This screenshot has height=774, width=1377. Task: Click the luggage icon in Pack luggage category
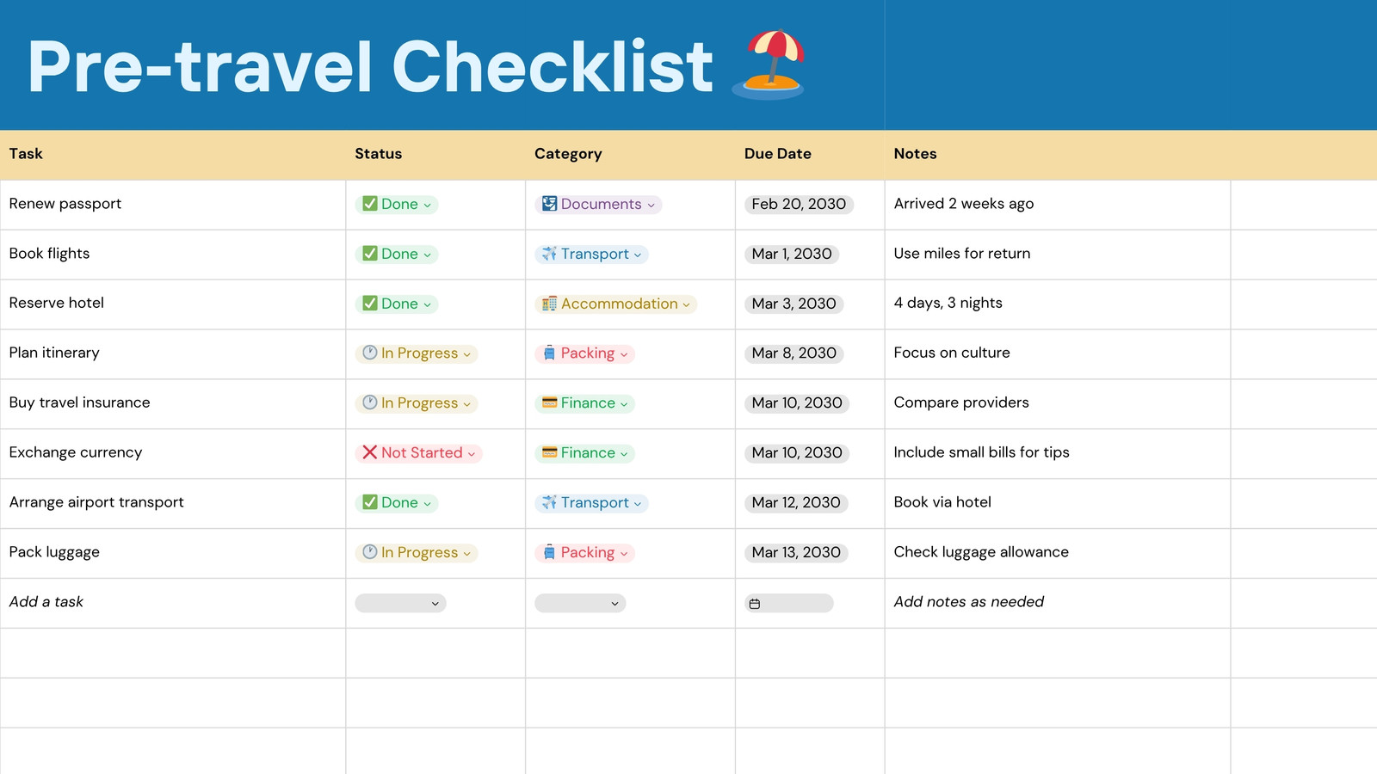(x=549, y=552)
